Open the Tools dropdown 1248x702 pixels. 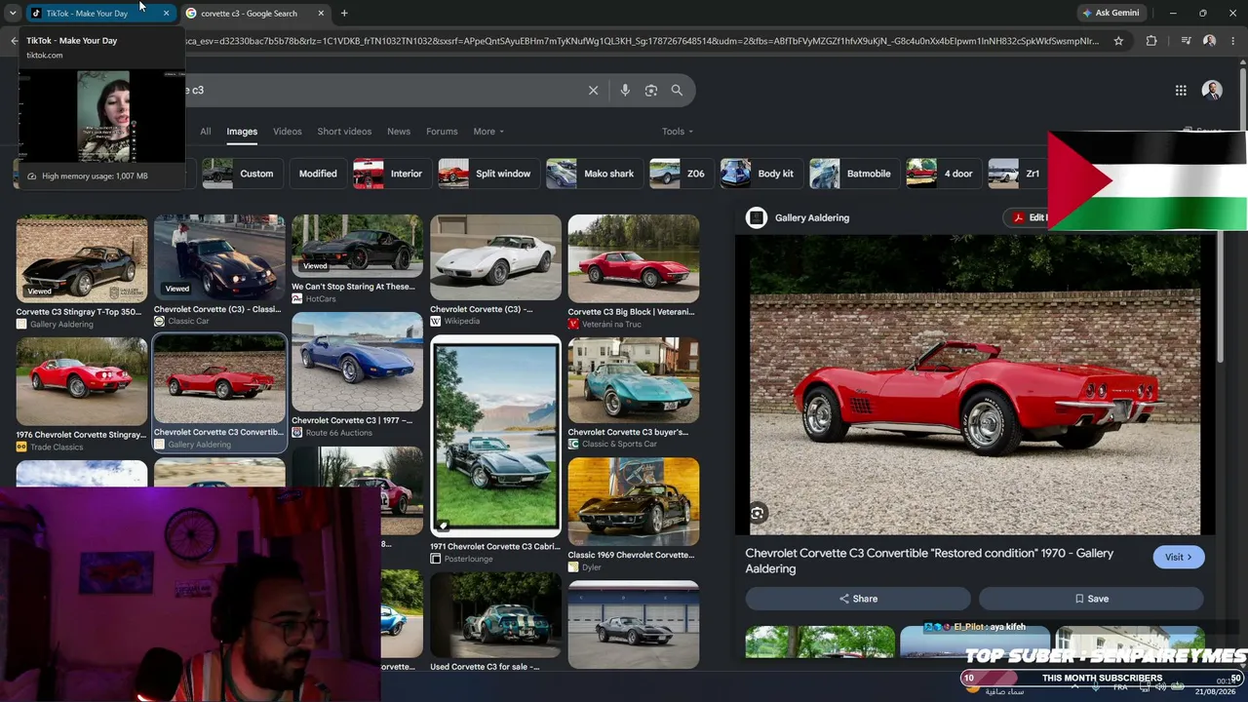pyautogui.click(x=678, y=132)
